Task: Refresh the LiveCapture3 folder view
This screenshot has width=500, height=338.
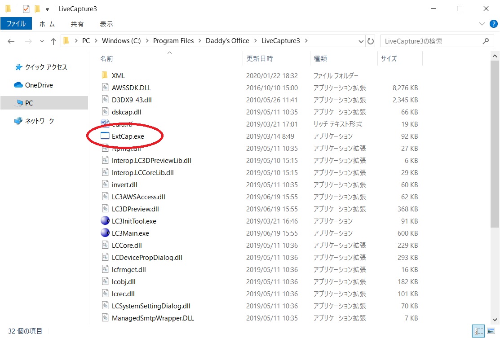Action: 370,41
